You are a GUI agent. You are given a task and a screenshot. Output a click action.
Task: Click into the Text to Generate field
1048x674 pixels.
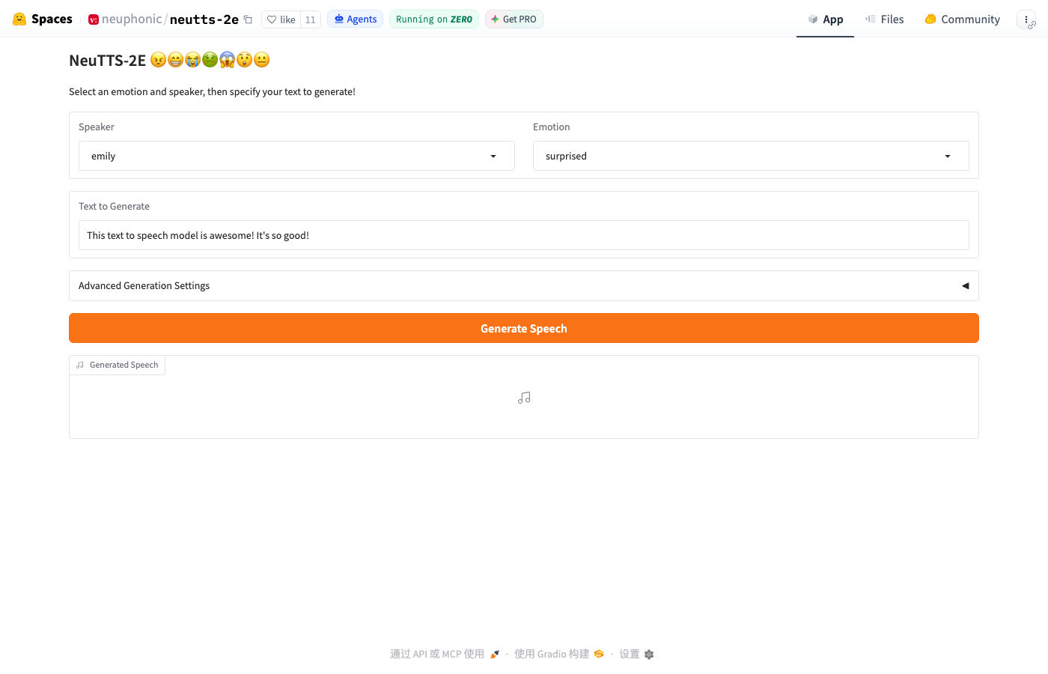click(524, 235)
